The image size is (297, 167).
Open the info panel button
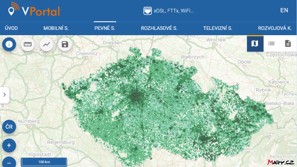9,44
